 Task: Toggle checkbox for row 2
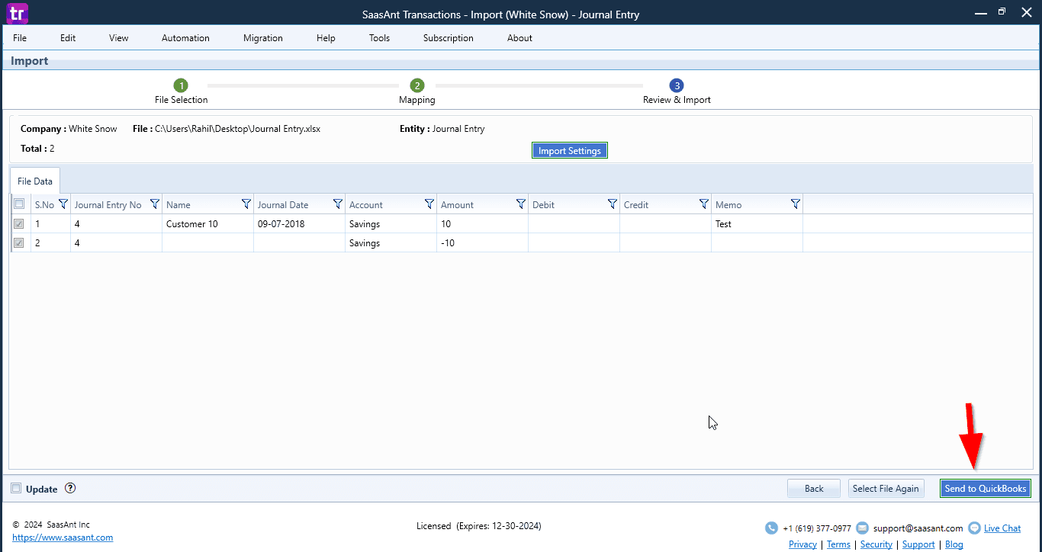(19, 242)
